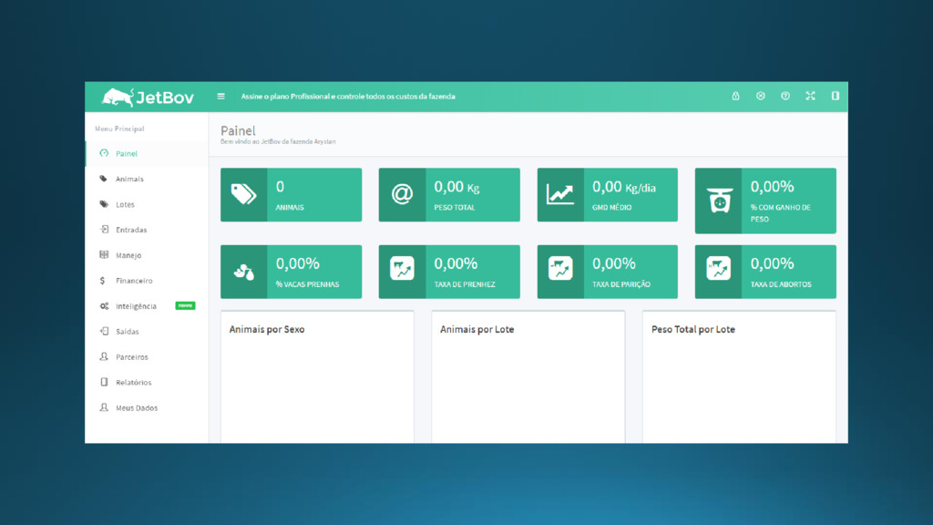Click the Painel dashboard icon in sidebar
933x525 pixels.
104,153
